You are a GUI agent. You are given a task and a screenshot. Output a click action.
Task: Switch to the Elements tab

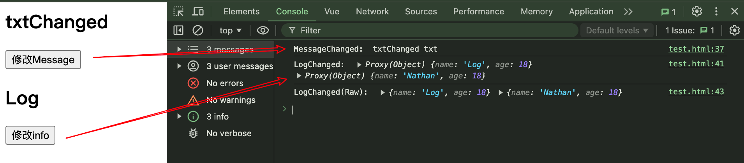241,12
